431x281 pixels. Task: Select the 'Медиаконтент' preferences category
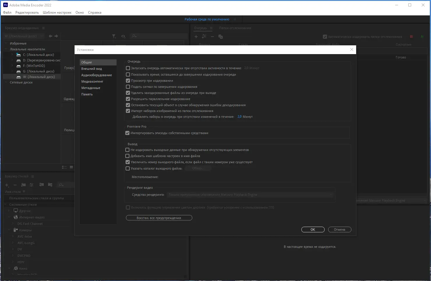coord(98,81)
